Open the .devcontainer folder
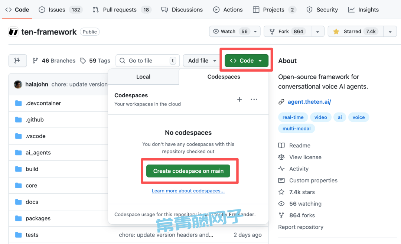The width and height of the screenshot is (401, 244). coord(43,103)
